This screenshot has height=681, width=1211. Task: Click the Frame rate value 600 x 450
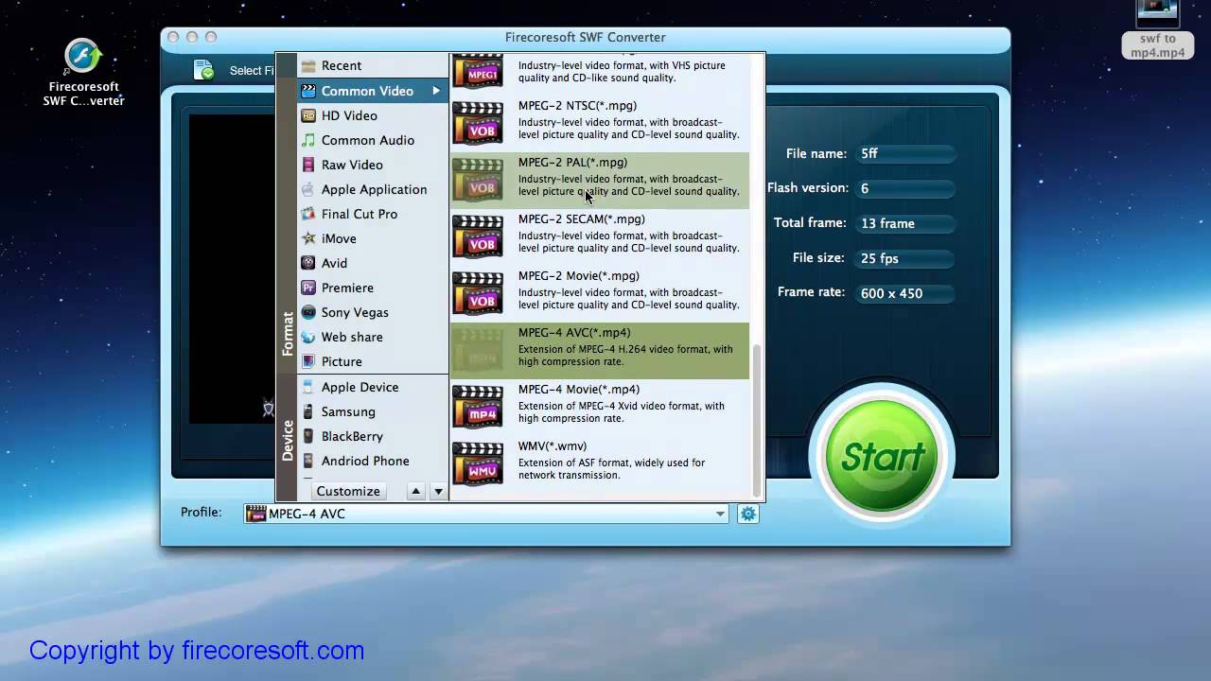905,293
